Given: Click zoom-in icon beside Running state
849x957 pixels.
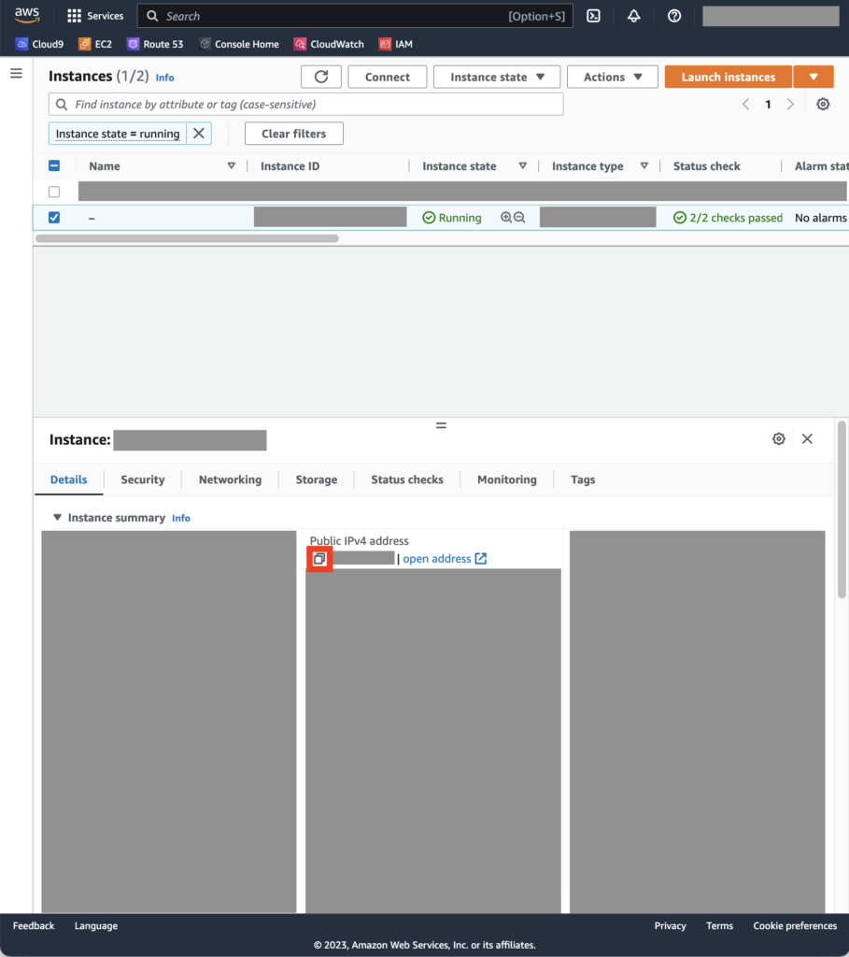Looking at the screenshot, I should (x=506, y=217).
